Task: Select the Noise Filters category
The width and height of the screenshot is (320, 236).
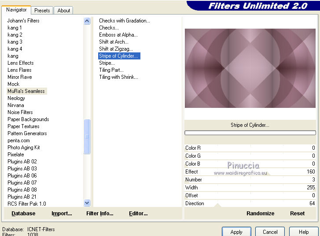Action: point(20,112)
